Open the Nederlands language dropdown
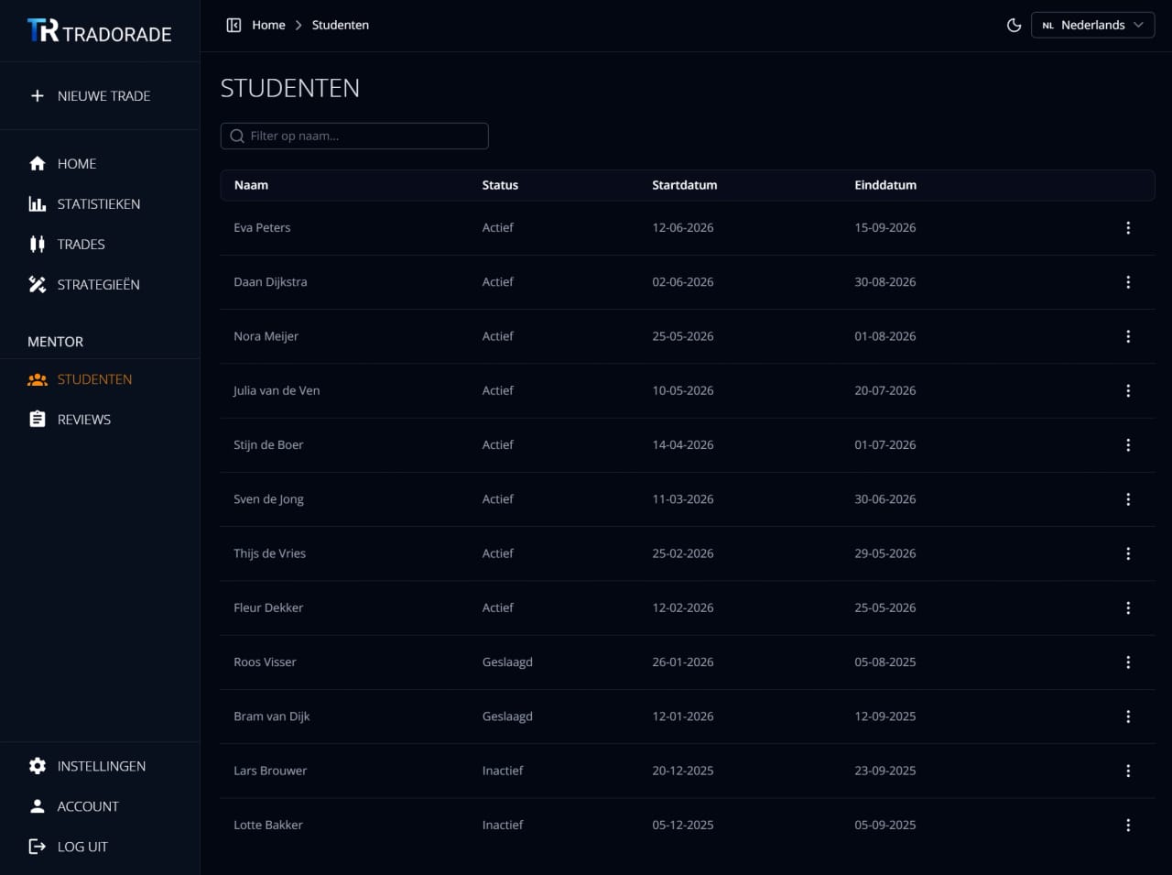This screenshot has height=875, width=1172. coord(1092,25)
